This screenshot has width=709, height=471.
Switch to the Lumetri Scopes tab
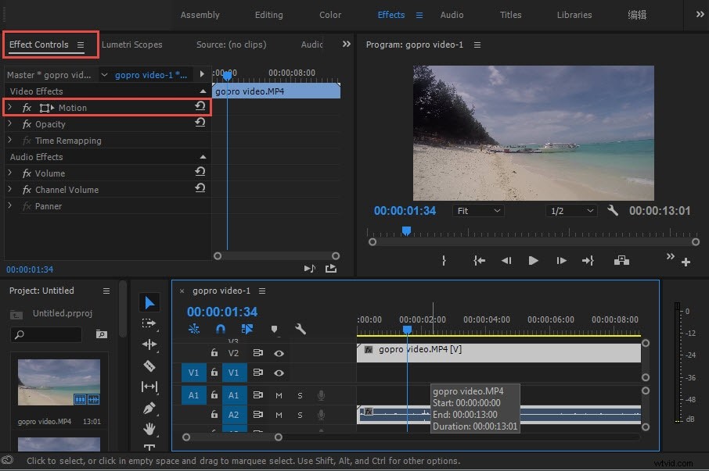pos(133,45)
